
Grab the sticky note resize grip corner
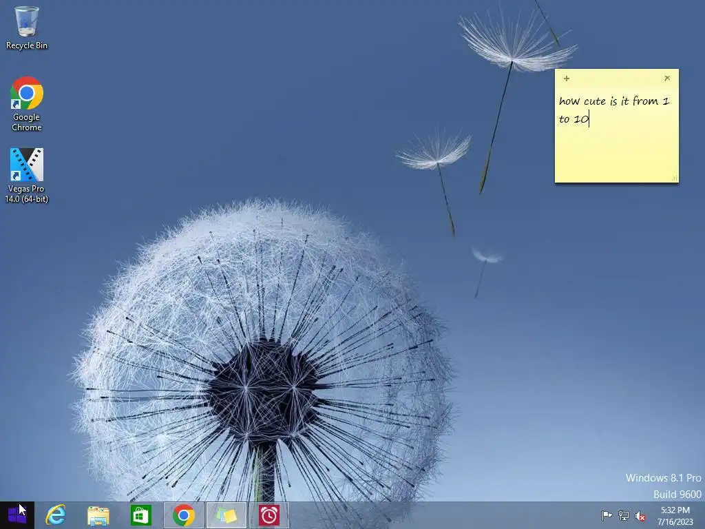coord(675,178)
